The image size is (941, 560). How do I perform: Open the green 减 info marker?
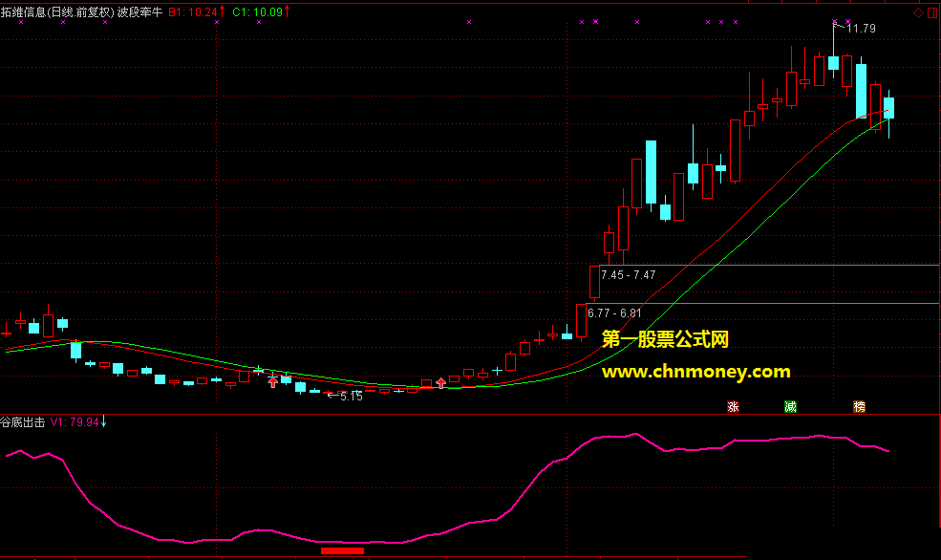pyautogui.click(x=790, y=407)
